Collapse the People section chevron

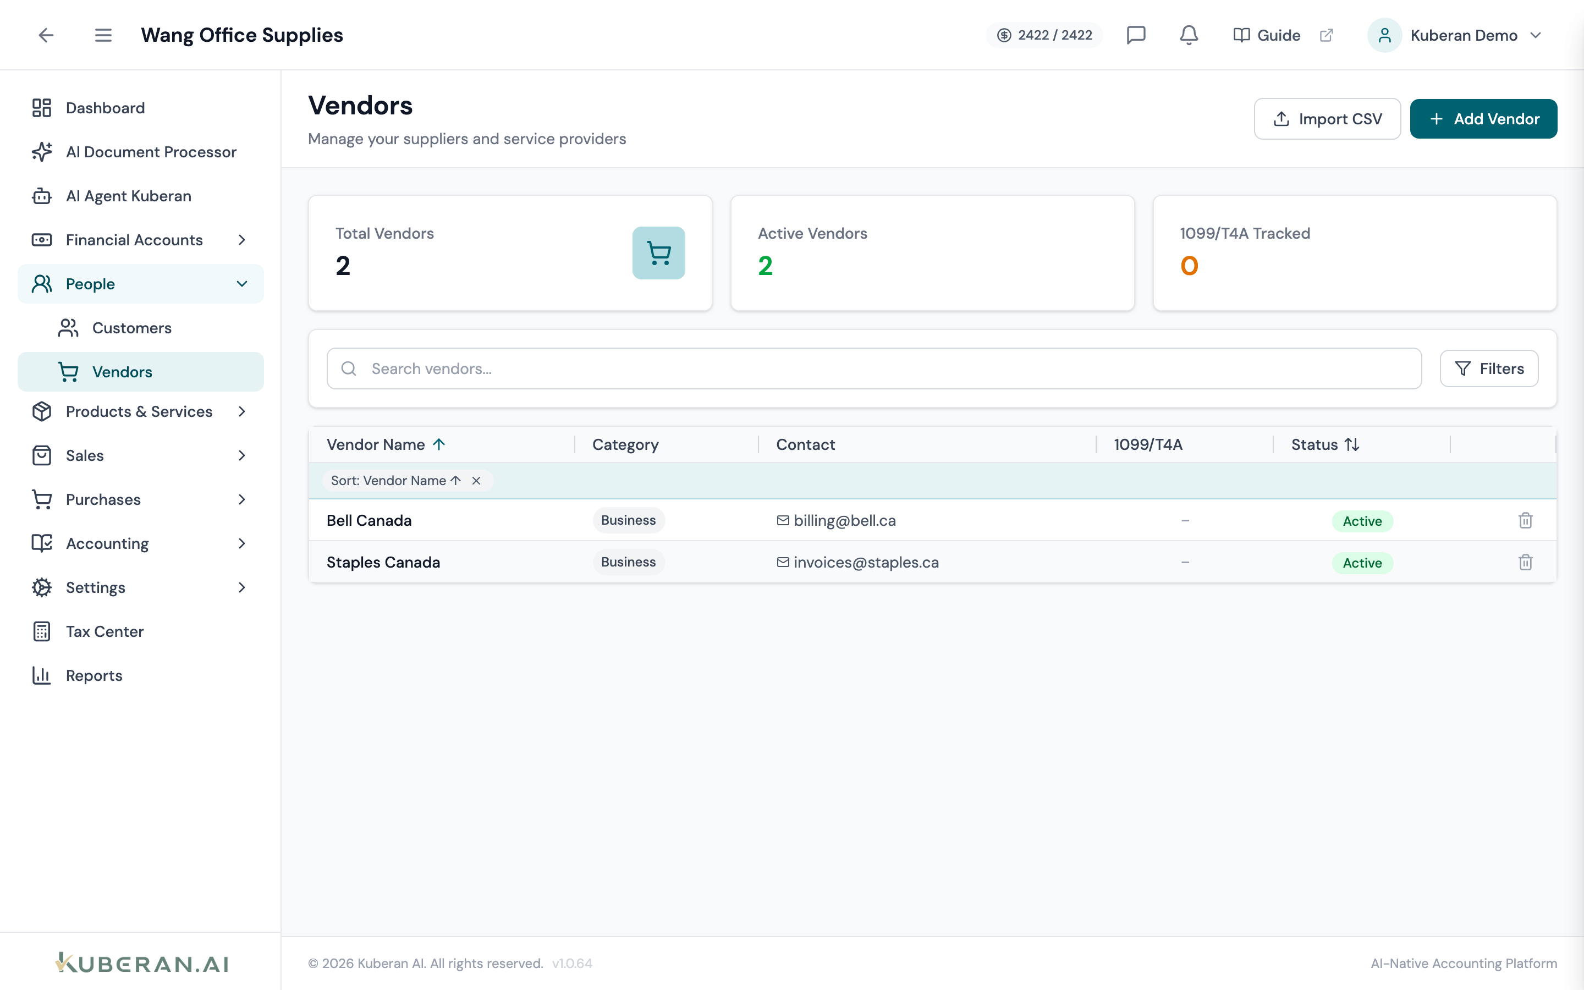pyautogui.click(x=241, y=283)
